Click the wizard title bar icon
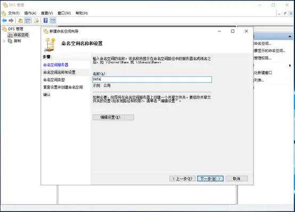The width and height of the screenshot is (295, 212). tap(46, 31)
